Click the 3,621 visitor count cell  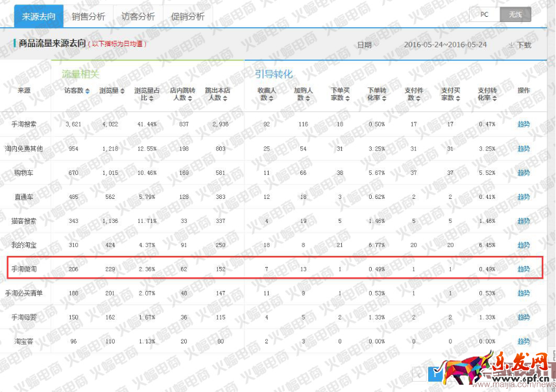[x=73, y=124]
